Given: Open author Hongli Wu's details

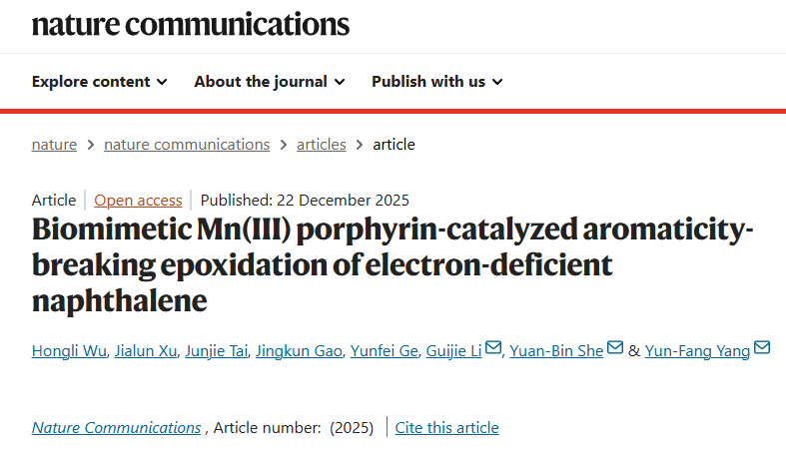Looking at the screenshot, I should click(x=67, y=350).
